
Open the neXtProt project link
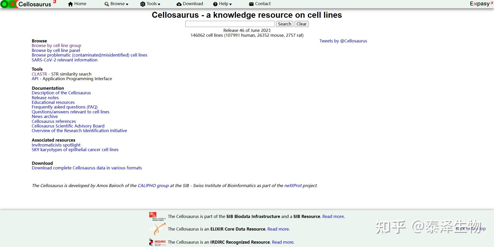(x=293, y=186)
